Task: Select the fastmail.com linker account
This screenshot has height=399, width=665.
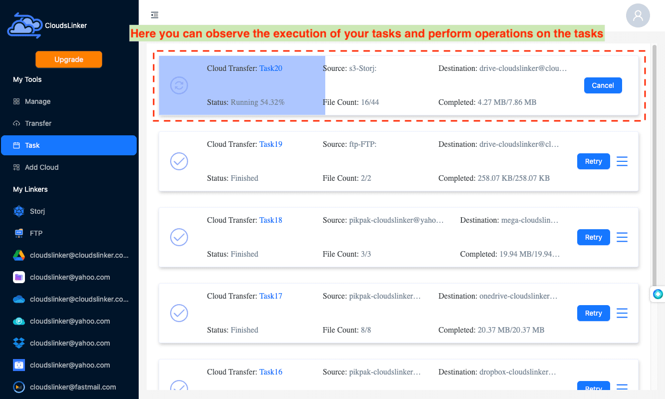Action: pyautogui.click(x=69, y=387)
